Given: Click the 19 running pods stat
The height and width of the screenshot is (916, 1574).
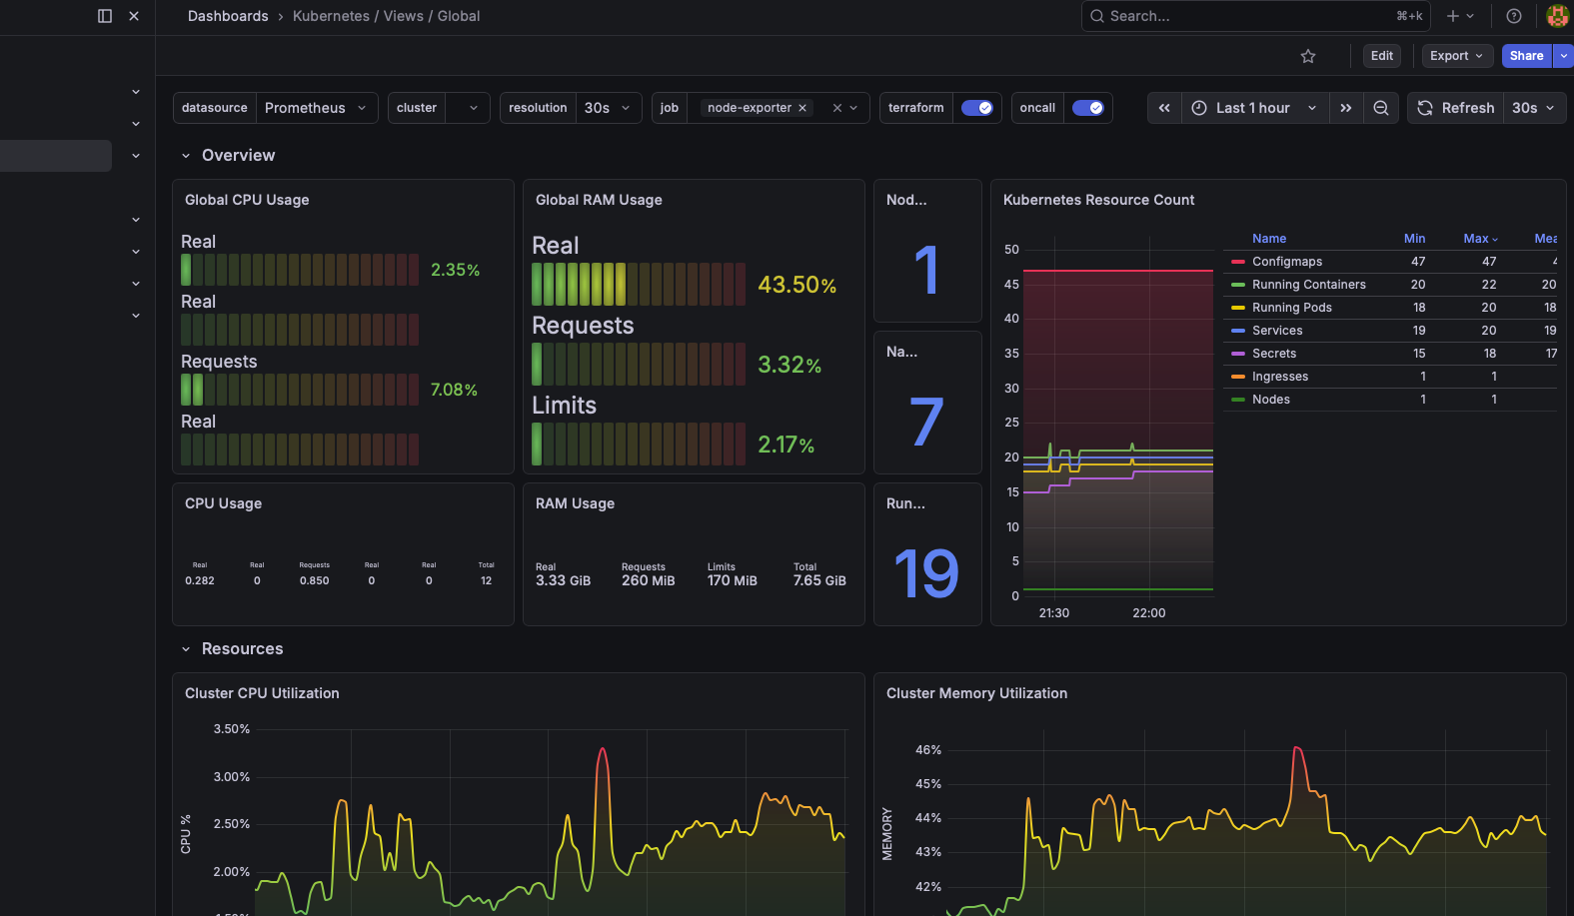Looking at the screenshot, I should [x=926, y=573].
